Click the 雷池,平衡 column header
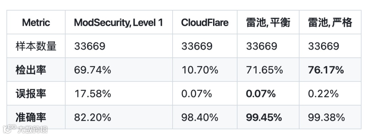The width and height of the screenshot is (367, 136). pyautogui.click(x=268, y=23)
